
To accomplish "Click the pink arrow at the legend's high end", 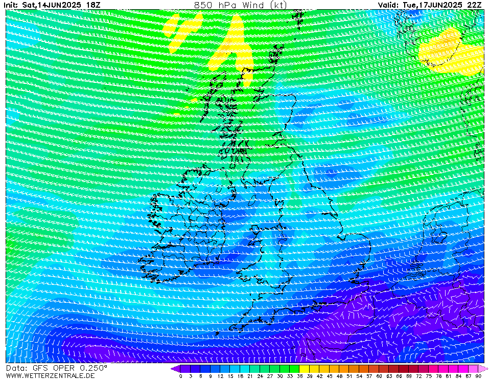I will point(483,369).
